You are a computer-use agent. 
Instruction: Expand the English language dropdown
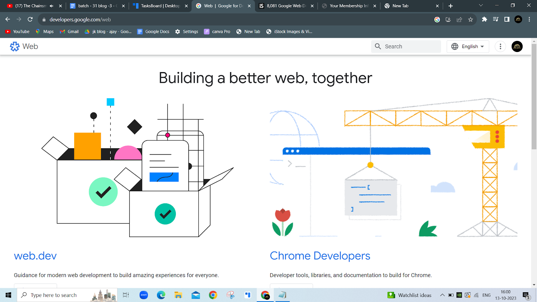pyautogui.click(x=468, y=46)
